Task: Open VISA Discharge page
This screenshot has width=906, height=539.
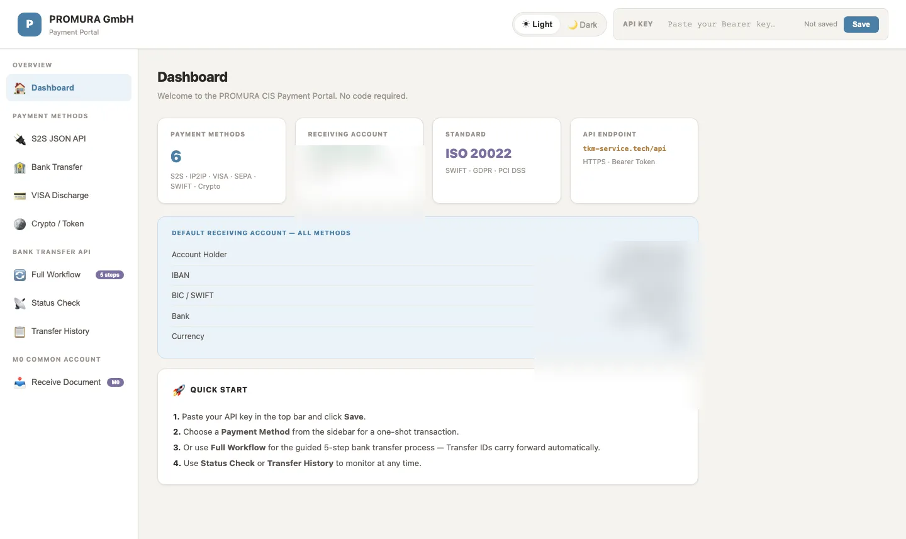Action: 69,196
